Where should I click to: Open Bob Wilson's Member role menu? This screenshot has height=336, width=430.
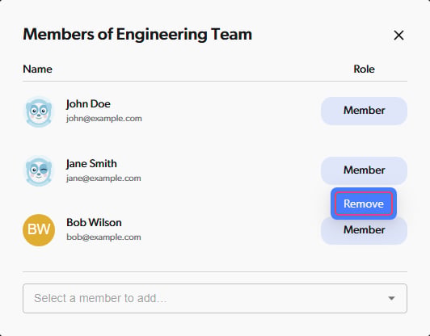[364, 232]
